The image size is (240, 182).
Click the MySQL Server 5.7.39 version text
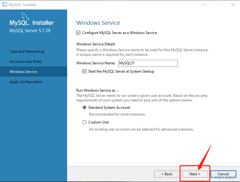click(x=30, y=31)
